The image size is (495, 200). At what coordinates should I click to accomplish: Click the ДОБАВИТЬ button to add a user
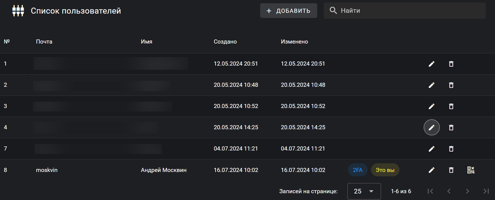pos(289,11)
